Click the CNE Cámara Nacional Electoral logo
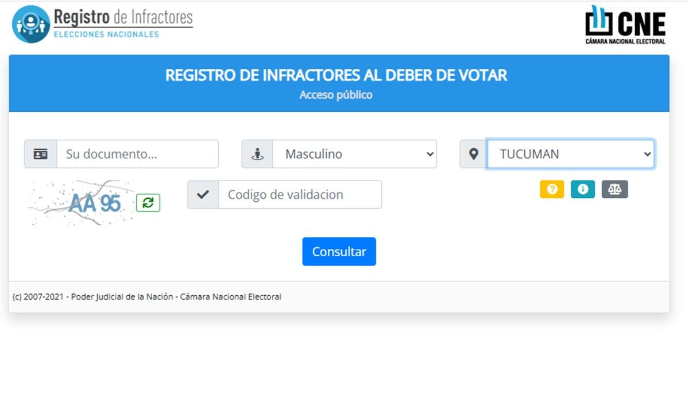The height and width of the screenshot is (395, 689). (x=625, y=25)
